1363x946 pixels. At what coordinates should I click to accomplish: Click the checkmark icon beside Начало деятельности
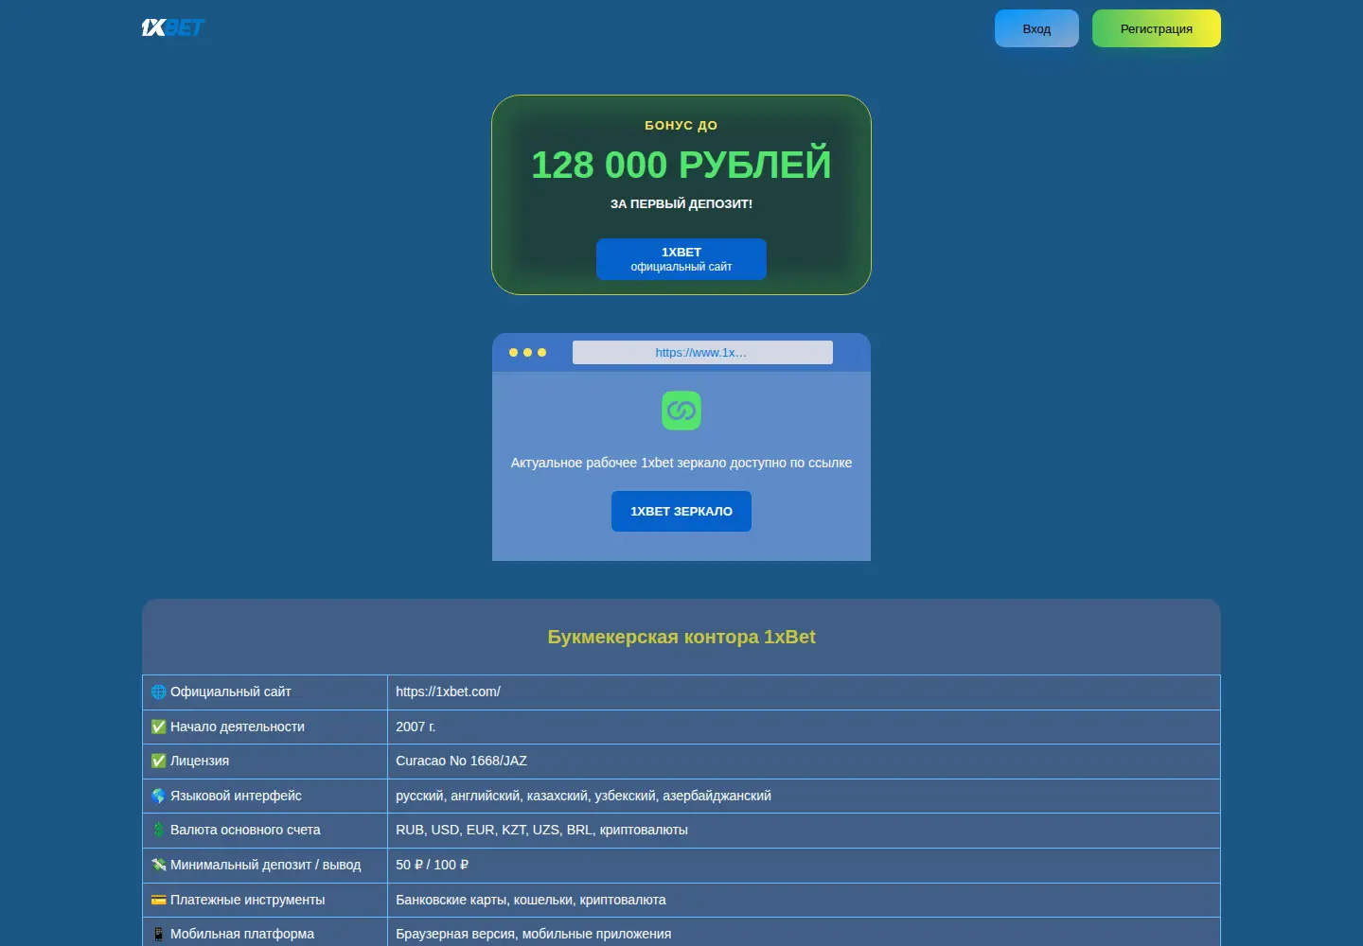tap(159, 727)
